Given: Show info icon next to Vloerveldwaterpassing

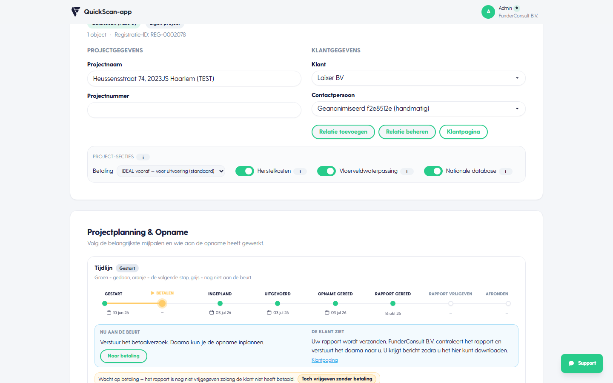Looking at the screenshot, I should pyautogui.click(x=407, y=171).
